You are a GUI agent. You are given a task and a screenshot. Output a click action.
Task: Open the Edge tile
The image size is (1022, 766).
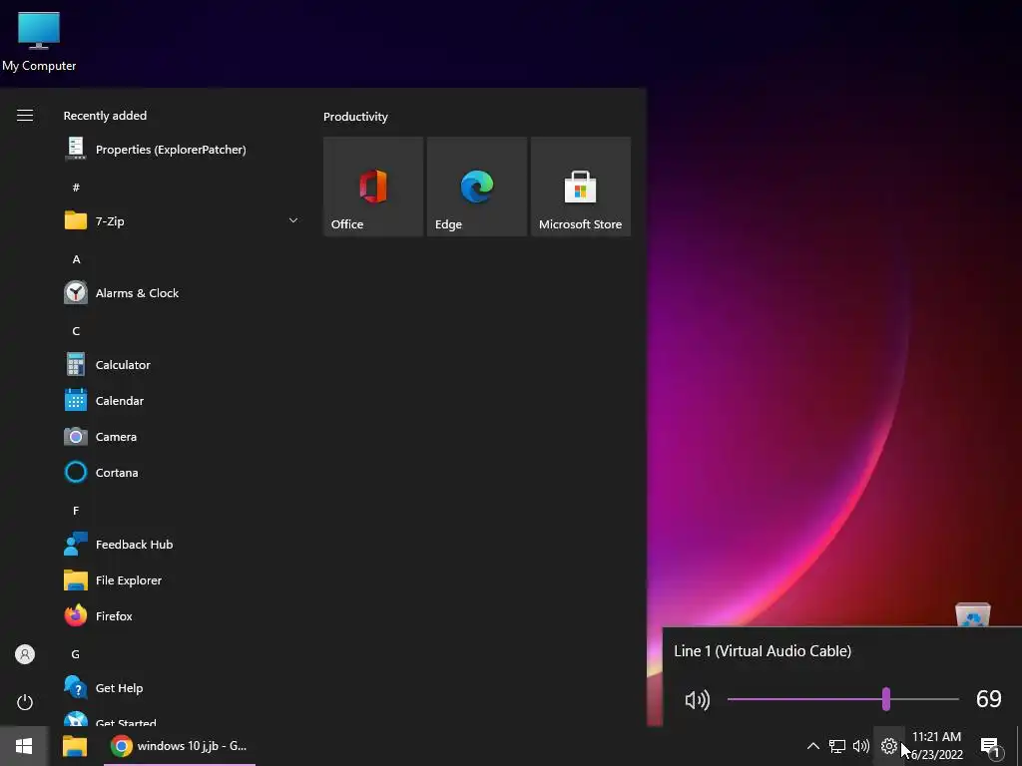tap(476, 187)
